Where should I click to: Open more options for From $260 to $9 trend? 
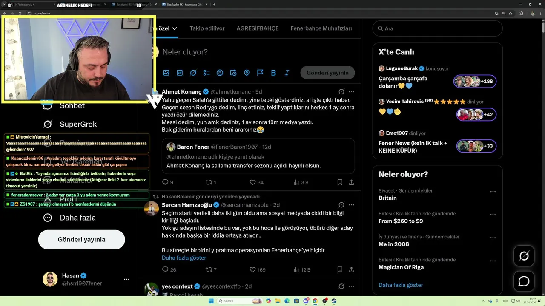[493, 214]
